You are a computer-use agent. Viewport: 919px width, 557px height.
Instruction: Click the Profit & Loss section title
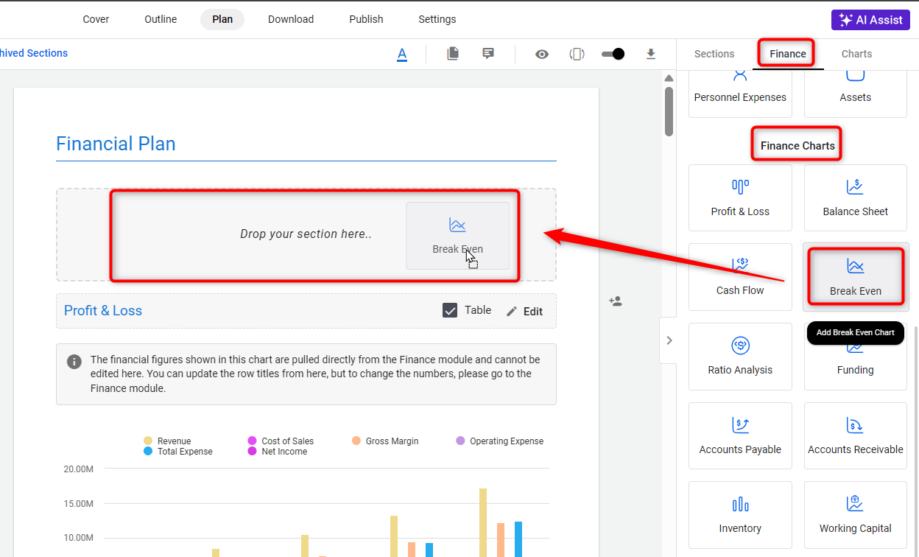point(103,311)
